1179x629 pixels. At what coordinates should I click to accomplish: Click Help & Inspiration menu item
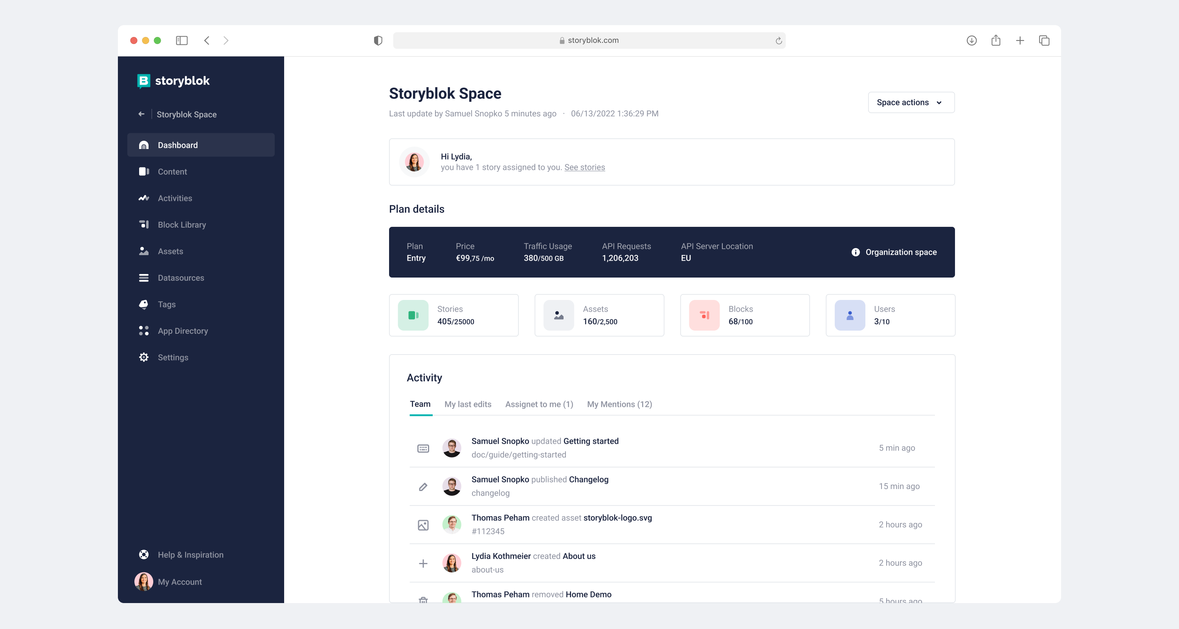(190, 554)
